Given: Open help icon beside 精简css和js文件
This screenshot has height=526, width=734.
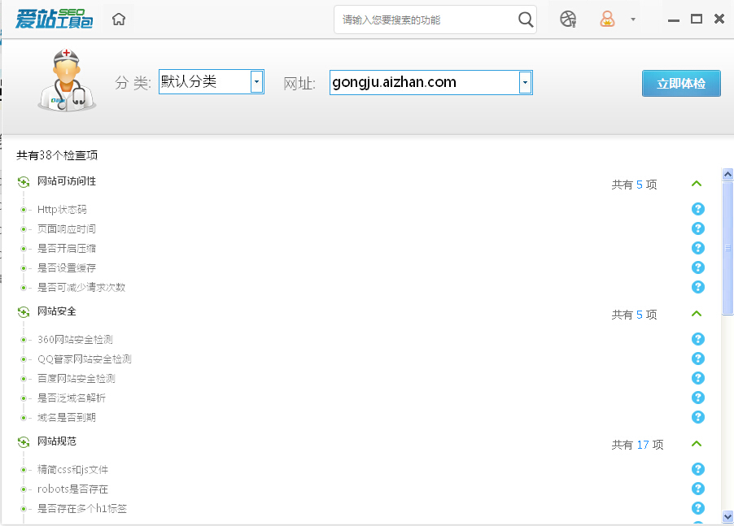Looking at the screenshot, I should coord(697,469).
